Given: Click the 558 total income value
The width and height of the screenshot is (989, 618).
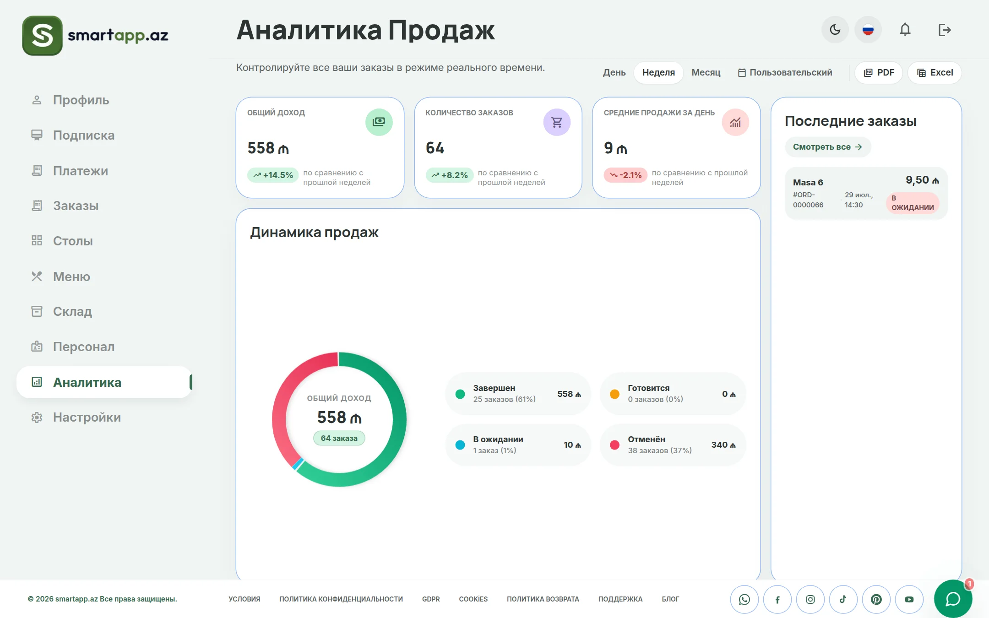Looking at the screenshot, I should tap(268, 148).
